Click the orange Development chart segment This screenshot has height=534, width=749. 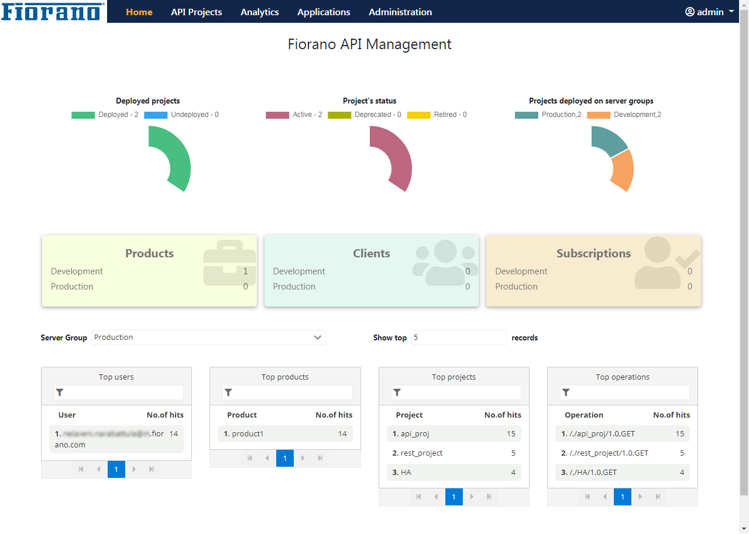pos(624,170)
